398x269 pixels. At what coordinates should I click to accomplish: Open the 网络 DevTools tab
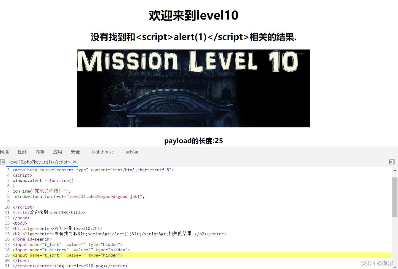4,152
